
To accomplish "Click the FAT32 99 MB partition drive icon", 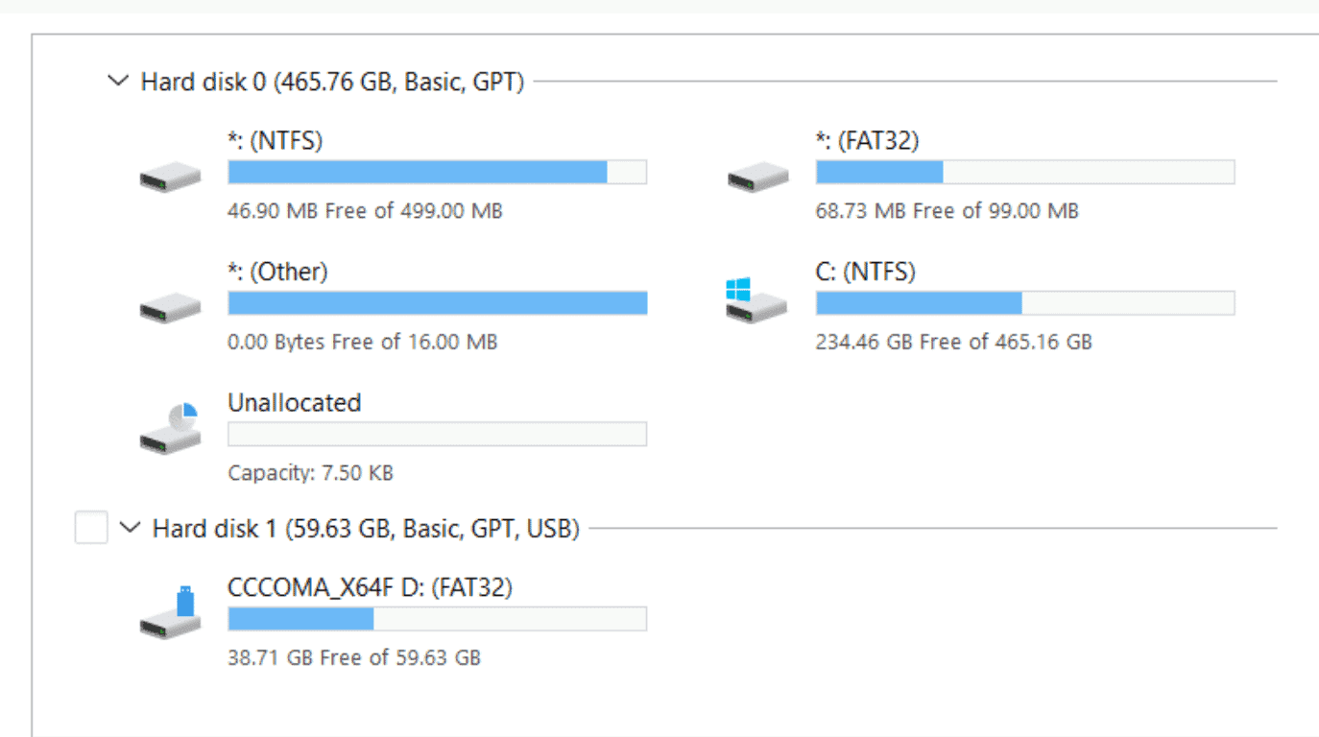I will pyautogui.click(x=757, y=178).
